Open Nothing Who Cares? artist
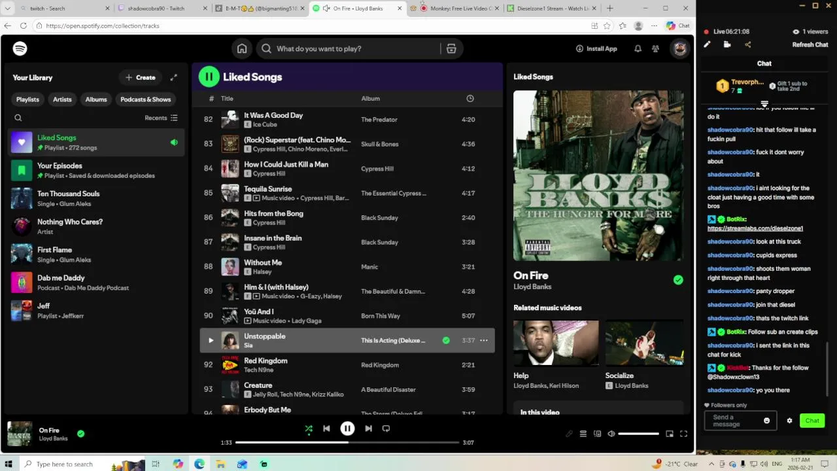This screenshot has width=837, height=471. 96,226
